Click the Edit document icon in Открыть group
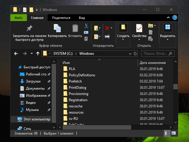This screenshot has width=189, height=142. (x=151, y=32)
